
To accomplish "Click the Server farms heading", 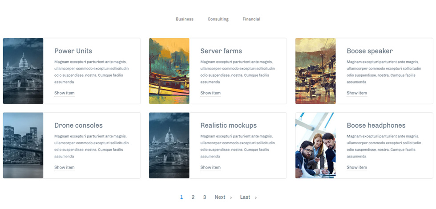I will tap(221, 51).
